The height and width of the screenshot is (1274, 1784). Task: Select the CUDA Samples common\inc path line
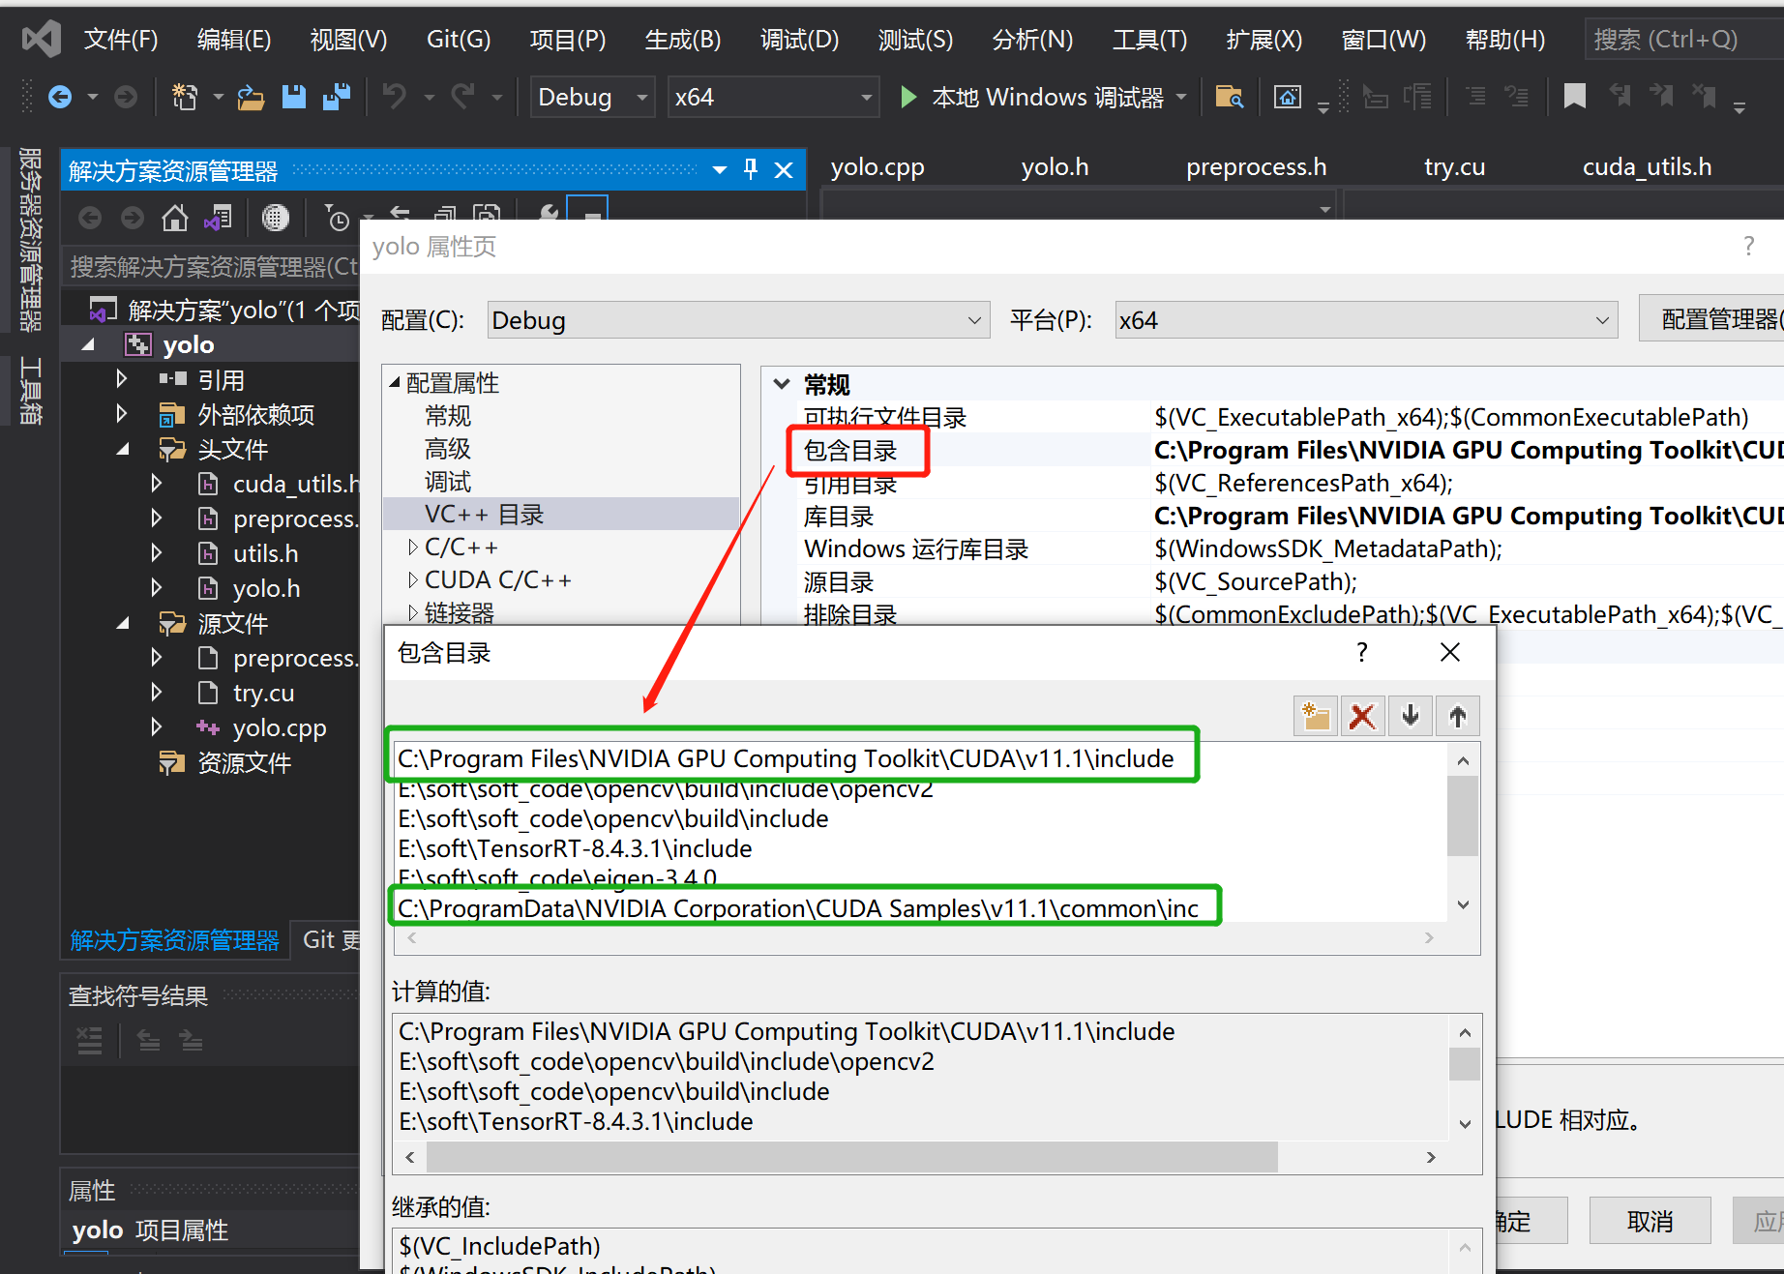pyautogui.click(x=797, y=908)
